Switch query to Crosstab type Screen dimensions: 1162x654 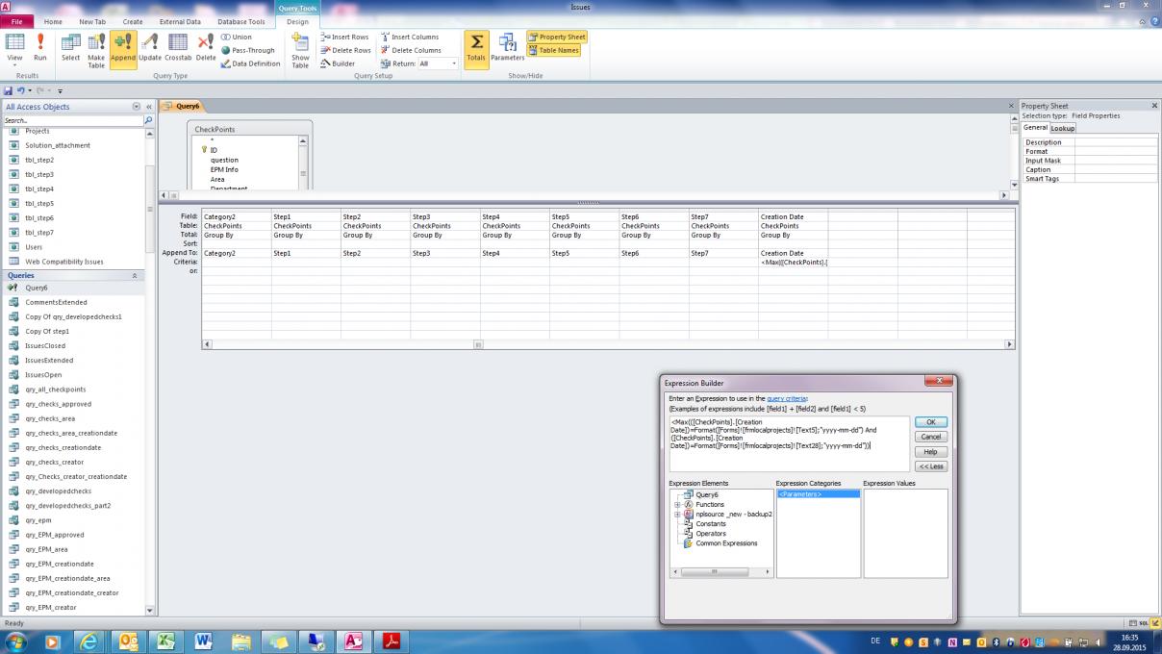coord(178,46)
